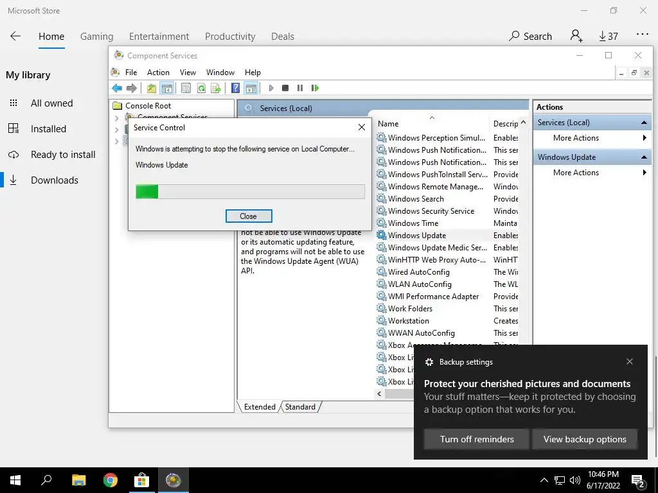Select Windows Update Medic Service row
Image resolution: width=658 pixels, height=493 pixels.
[437, 248]
